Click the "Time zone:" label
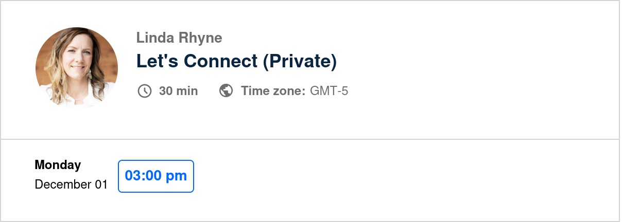The width and height of the screenshot is (622, 222). (273, 91)
